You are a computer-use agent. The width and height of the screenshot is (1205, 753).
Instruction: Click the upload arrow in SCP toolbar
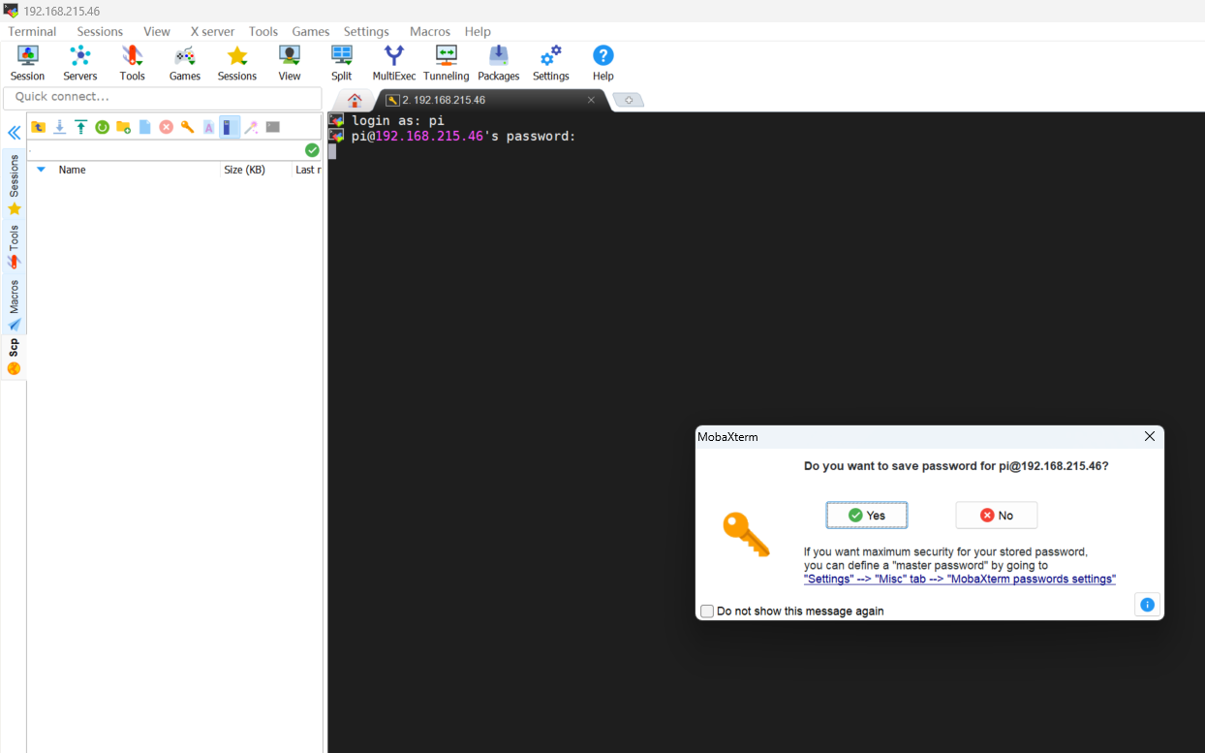tap(81, 127)
